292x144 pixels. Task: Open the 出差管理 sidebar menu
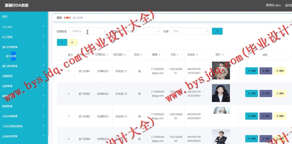[x=24, y=86]
